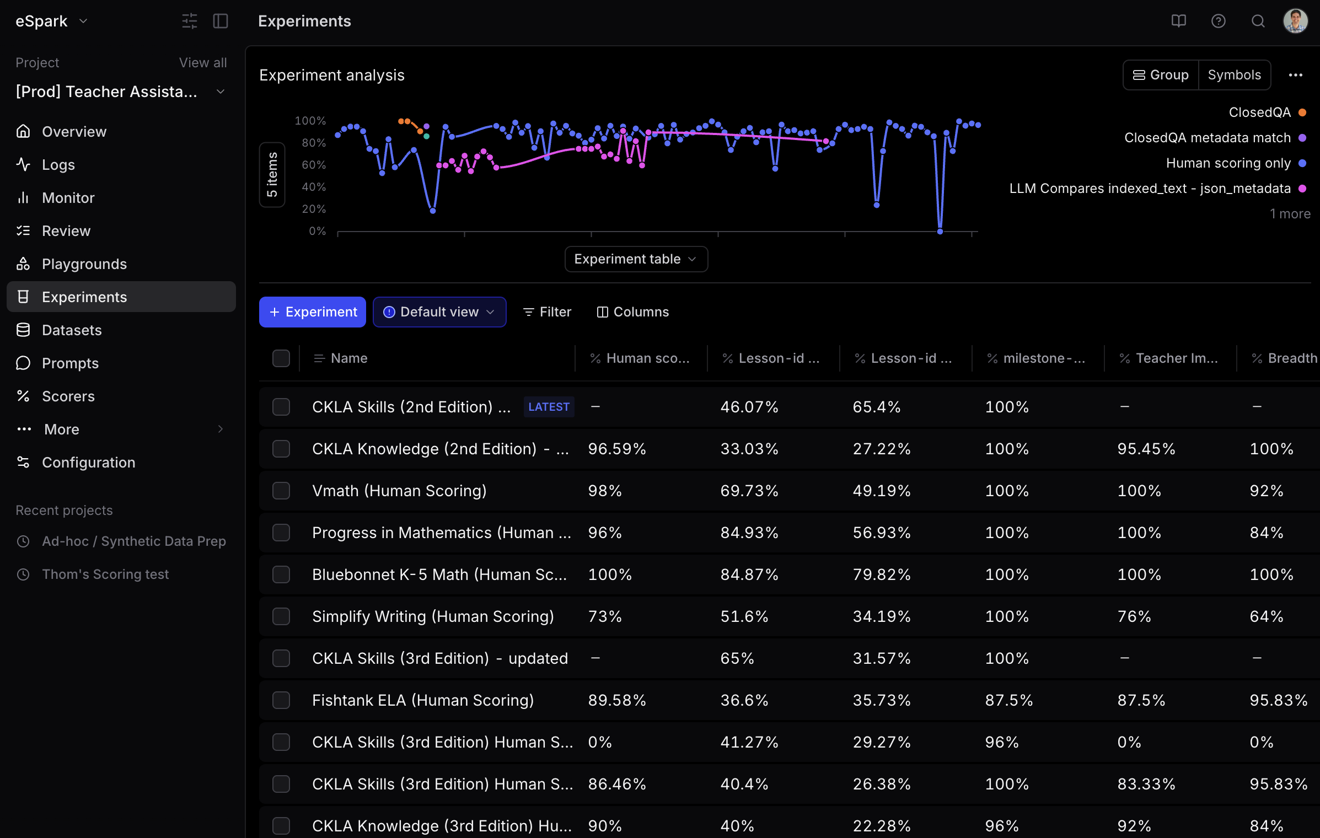1320x838 pixels.
Task: Sort the table by the Name column
Action: [x=348, y=358]
